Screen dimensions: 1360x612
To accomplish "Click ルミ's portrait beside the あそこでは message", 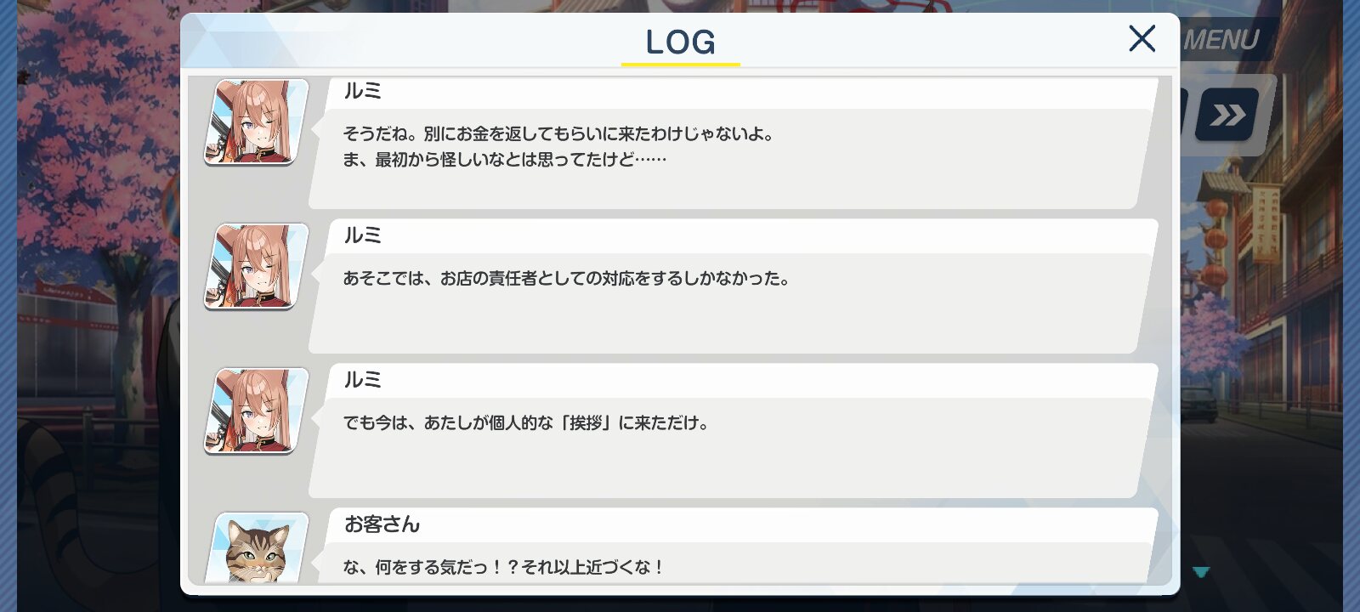I will (x=257, y=267).
